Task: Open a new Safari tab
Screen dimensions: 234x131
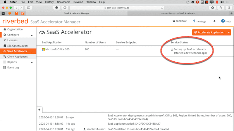Action: pos(231,13)
